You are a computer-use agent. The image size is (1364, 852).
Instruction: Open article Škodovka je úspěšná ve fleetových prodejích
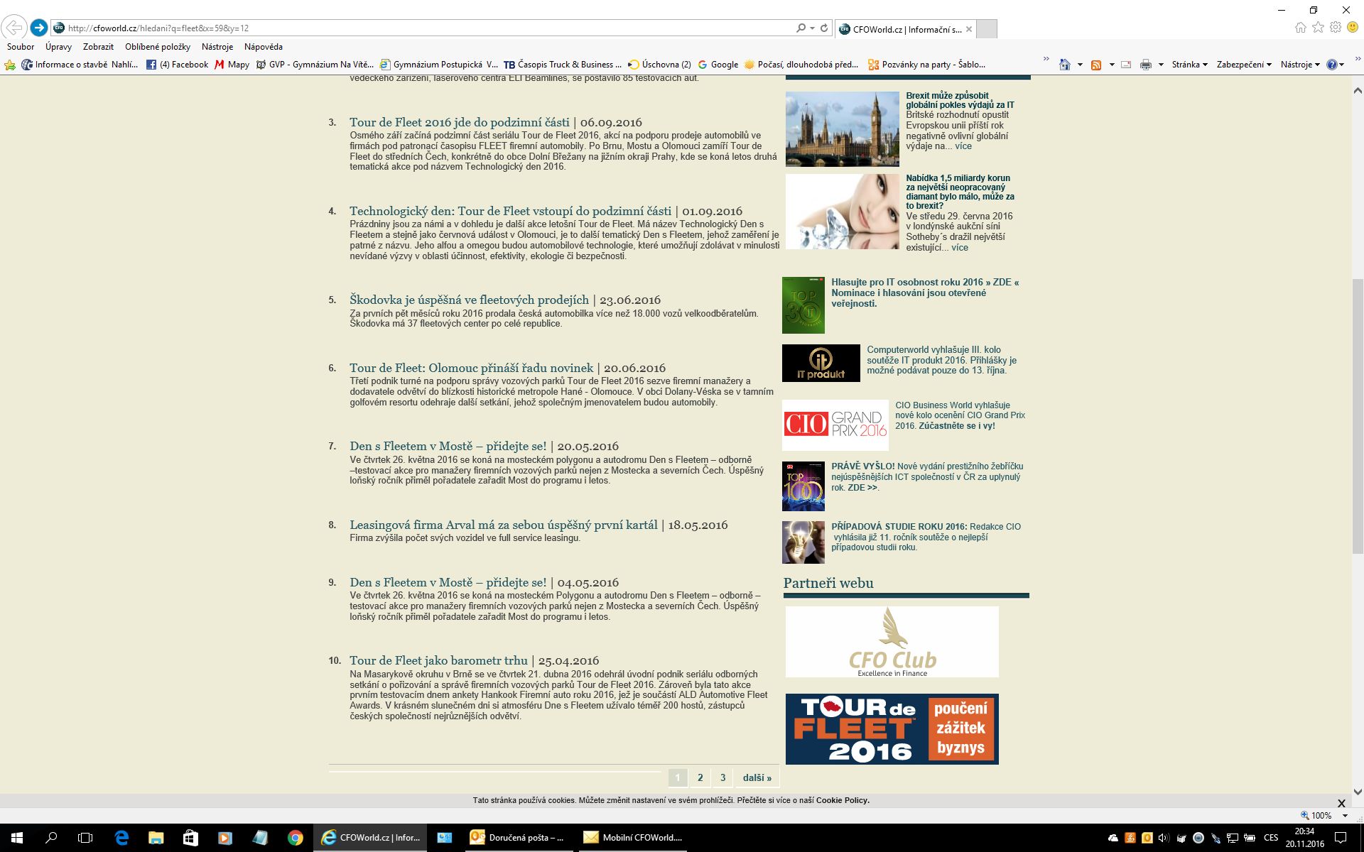469,300
